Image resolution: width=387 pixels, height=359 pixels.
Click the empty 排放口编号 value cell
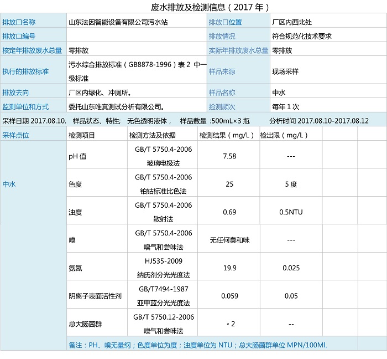tap(135, 36)
